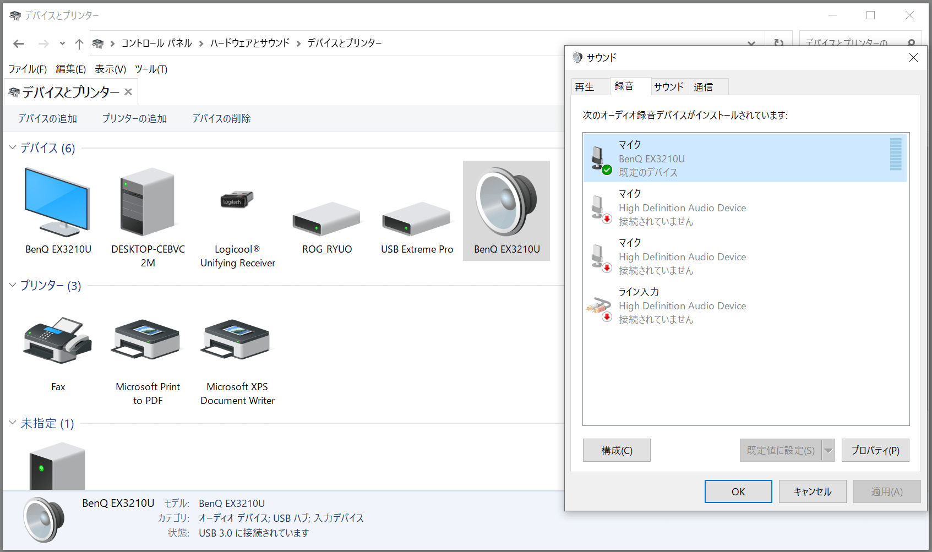932x552 pixels.
Task: Click コントロール パネル in breadcrumb
Action: 157,43
